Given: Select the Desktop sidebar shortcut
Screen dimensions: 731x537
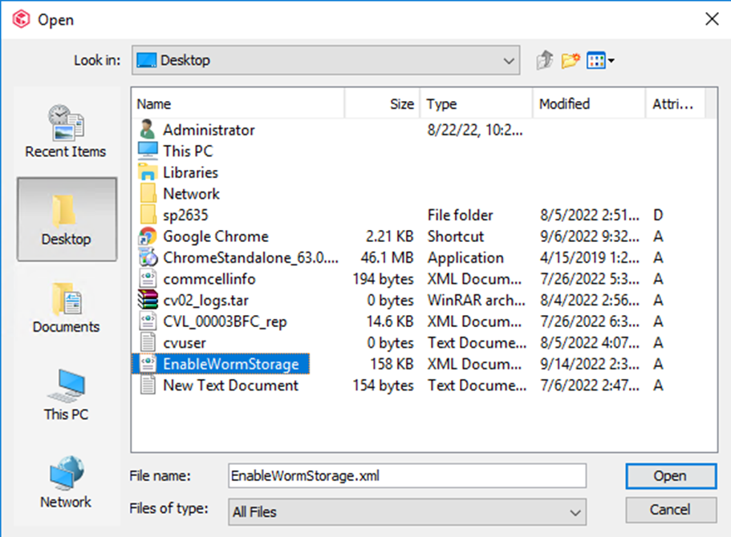Looking at the screenshot, I should pos(66,220).
